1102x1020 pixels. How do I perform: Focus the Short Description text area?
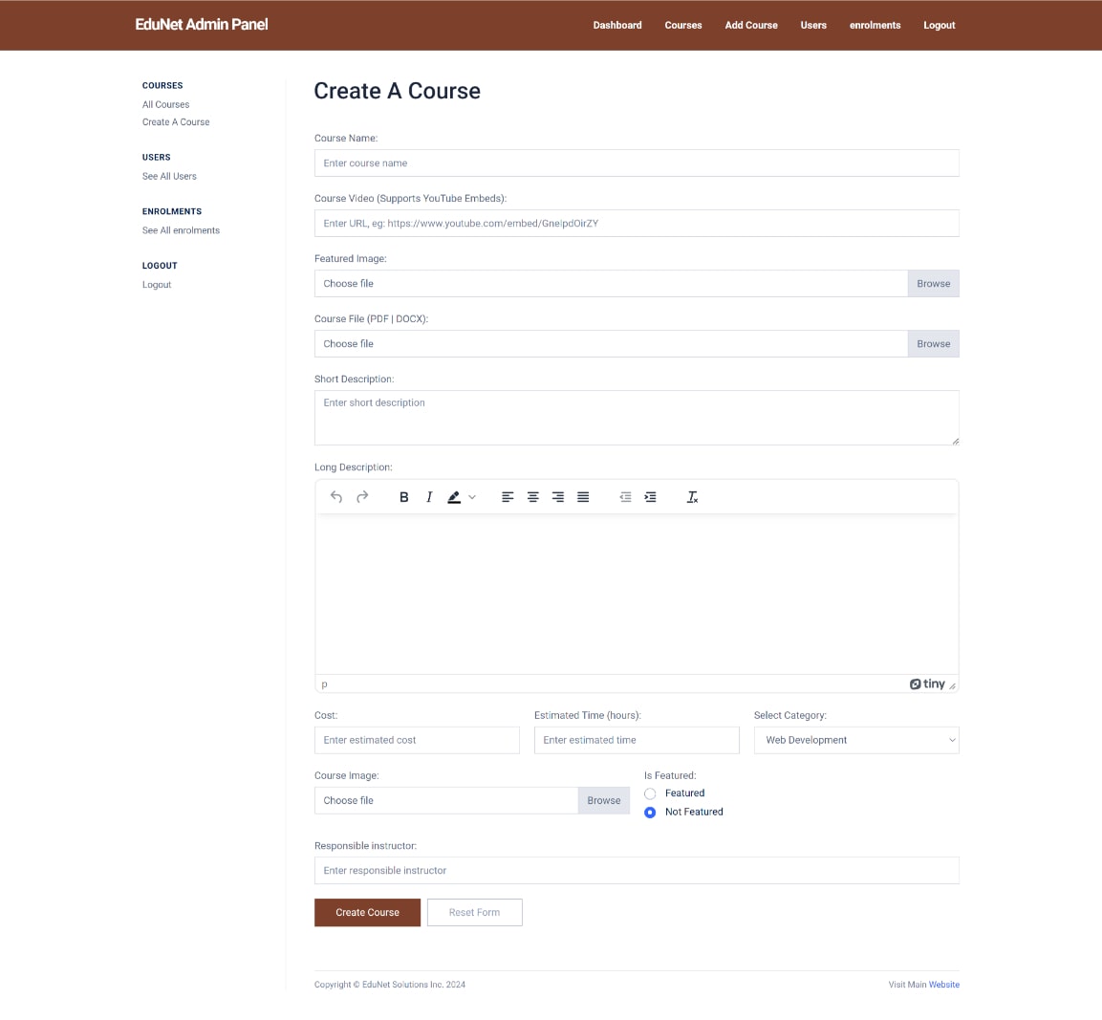click(637, 419)
